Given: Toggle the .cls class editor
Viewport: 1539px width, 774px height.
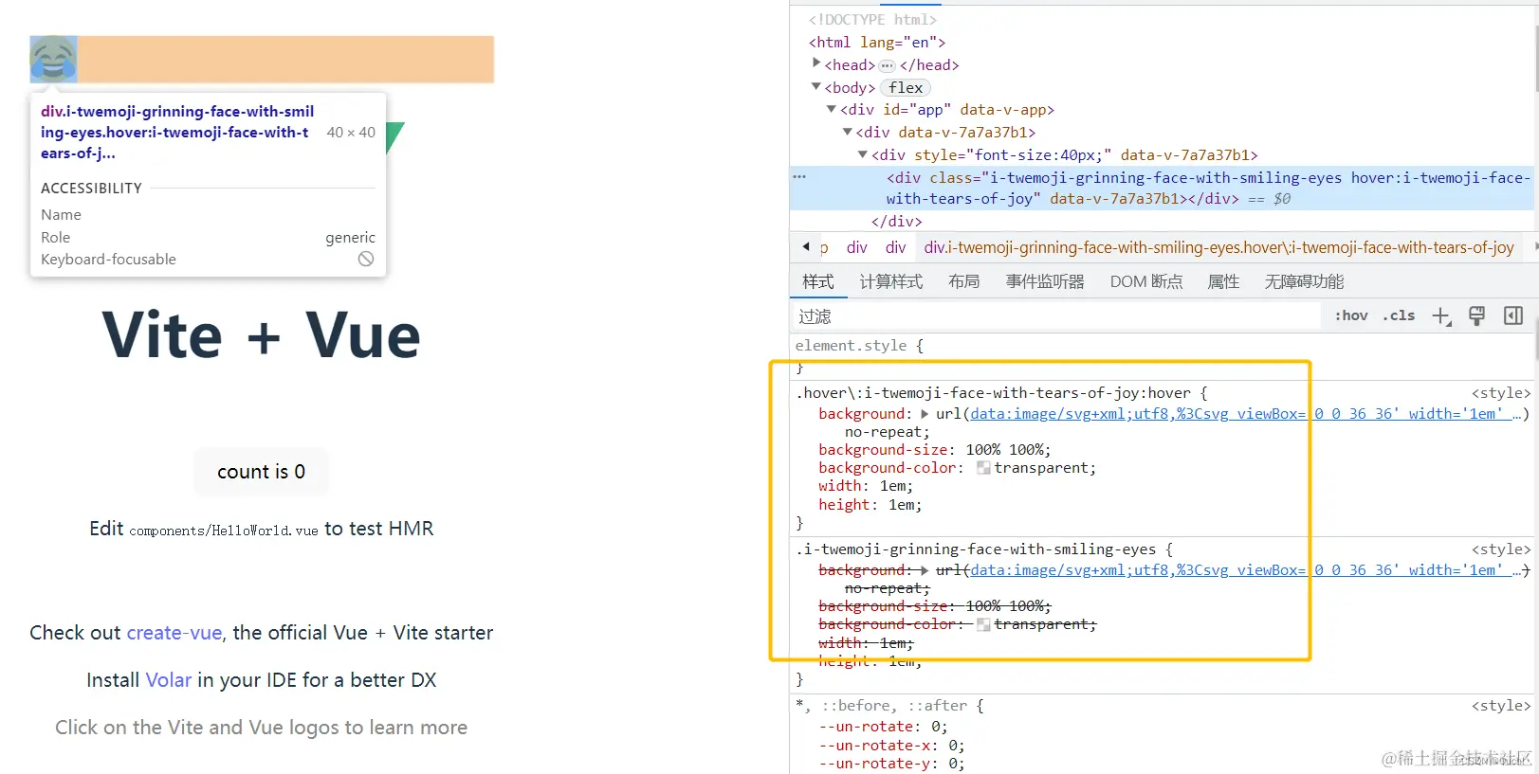Looking at the screenshot, I should (1399, 316).
